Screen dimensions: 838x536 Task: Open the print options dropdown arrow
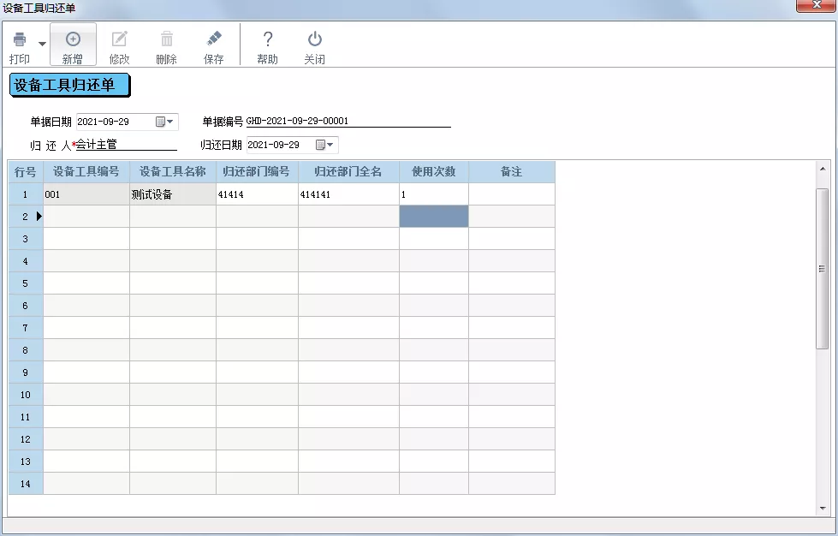pyautogui.click(x=42, y=44)
